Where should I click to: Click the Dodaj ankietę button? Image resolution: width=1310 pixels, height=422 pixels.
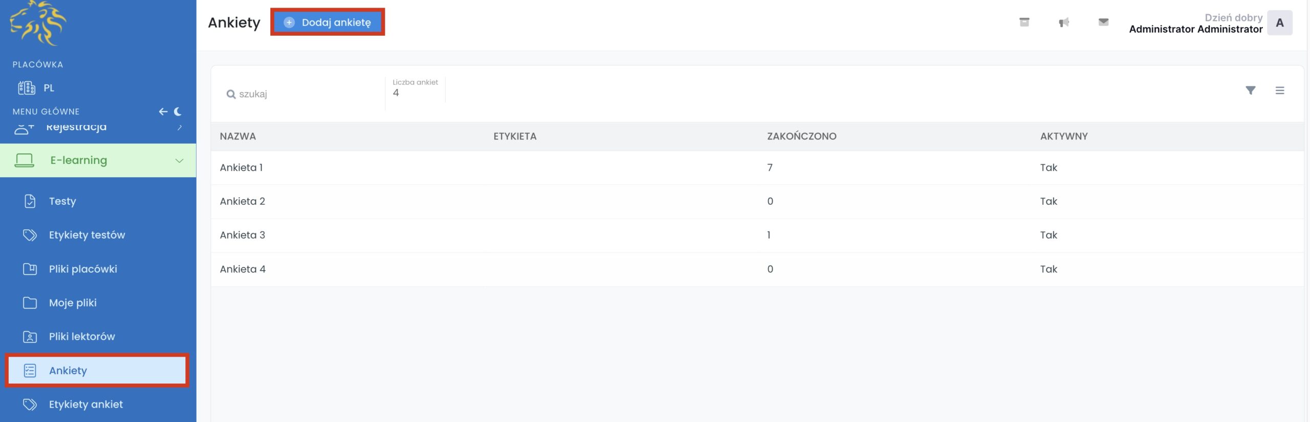coord(327,22)
